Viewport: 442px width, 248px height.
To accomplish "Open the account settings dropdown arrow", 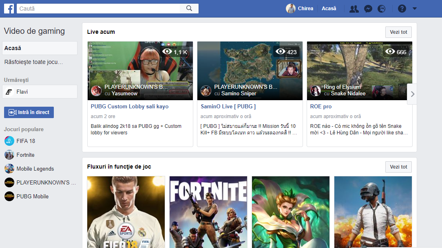I will tap(414, 8).
